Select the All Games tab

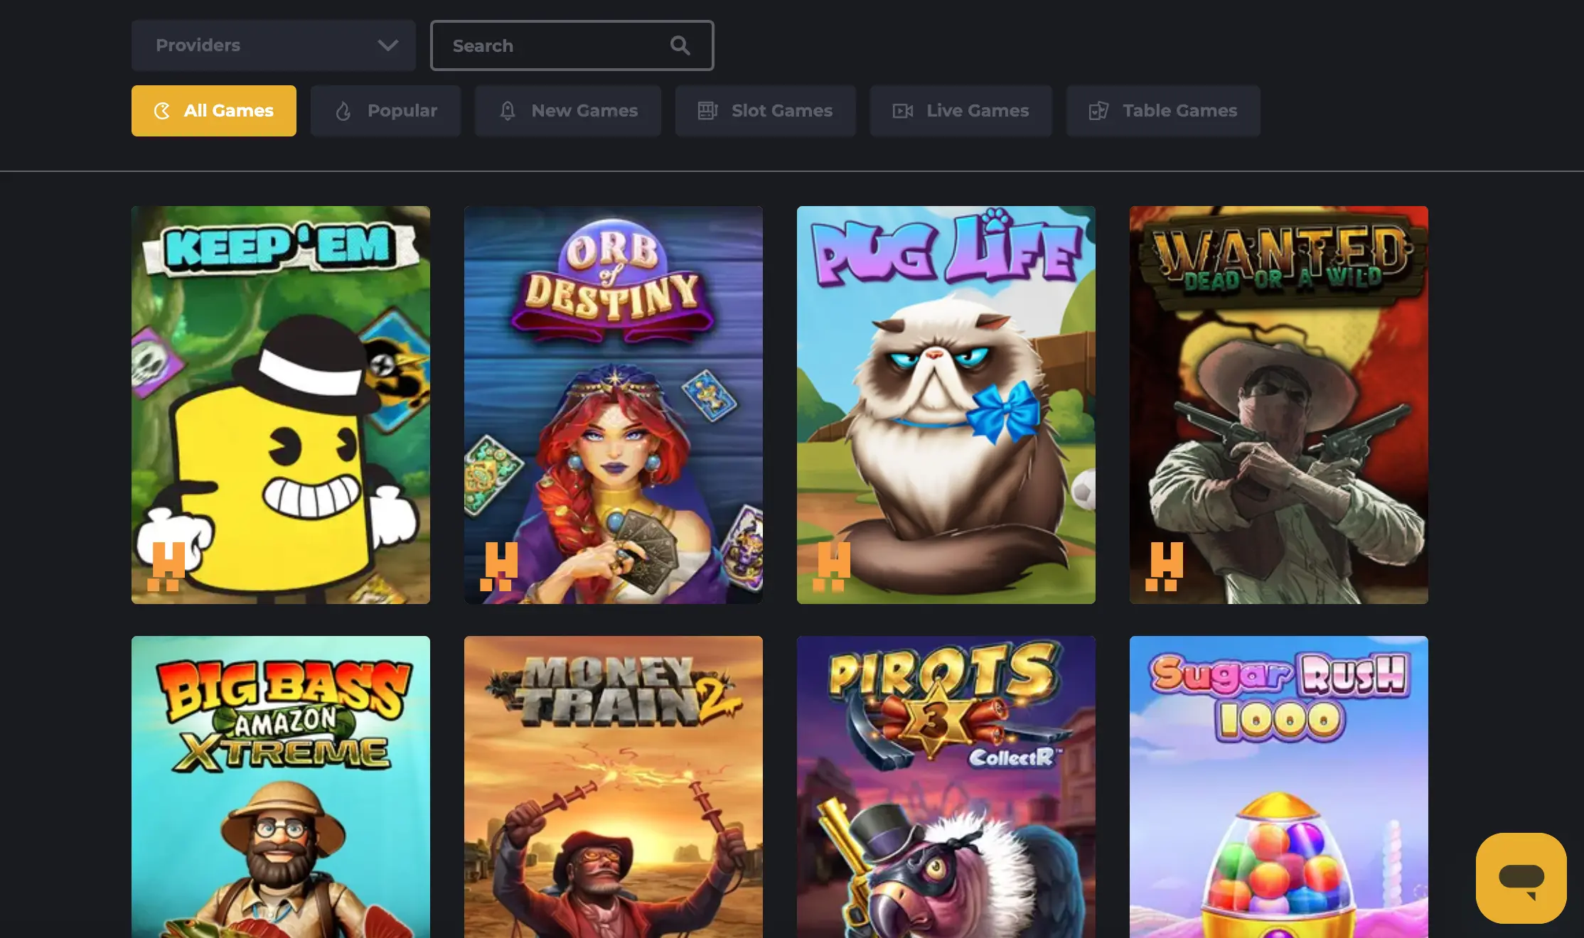pyautogui.click(x=214, y=111)
